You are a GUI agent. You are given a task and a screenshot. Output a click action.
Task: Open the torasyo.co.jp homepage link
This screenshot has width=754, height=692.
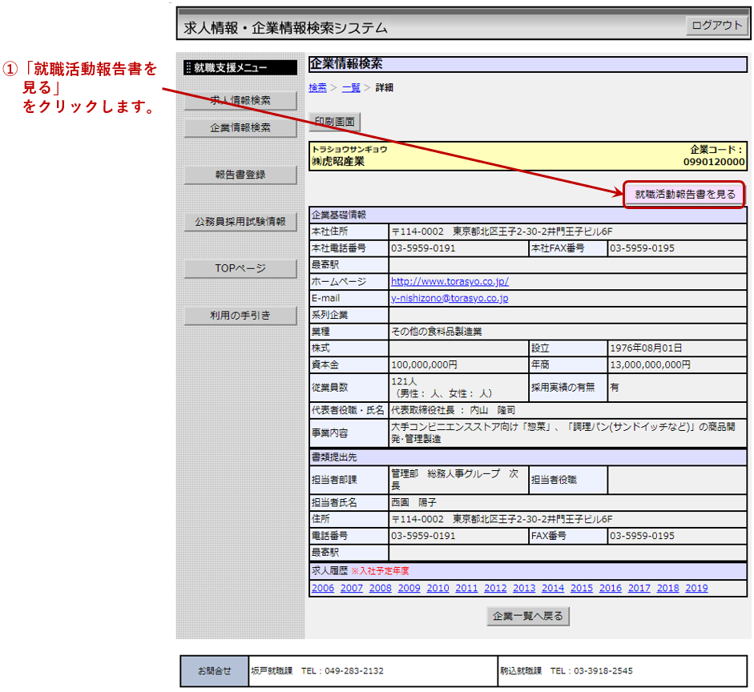[x=450, y=282]
